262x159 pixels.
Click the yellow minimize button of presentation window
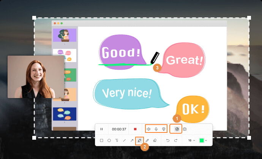(58, 23)
